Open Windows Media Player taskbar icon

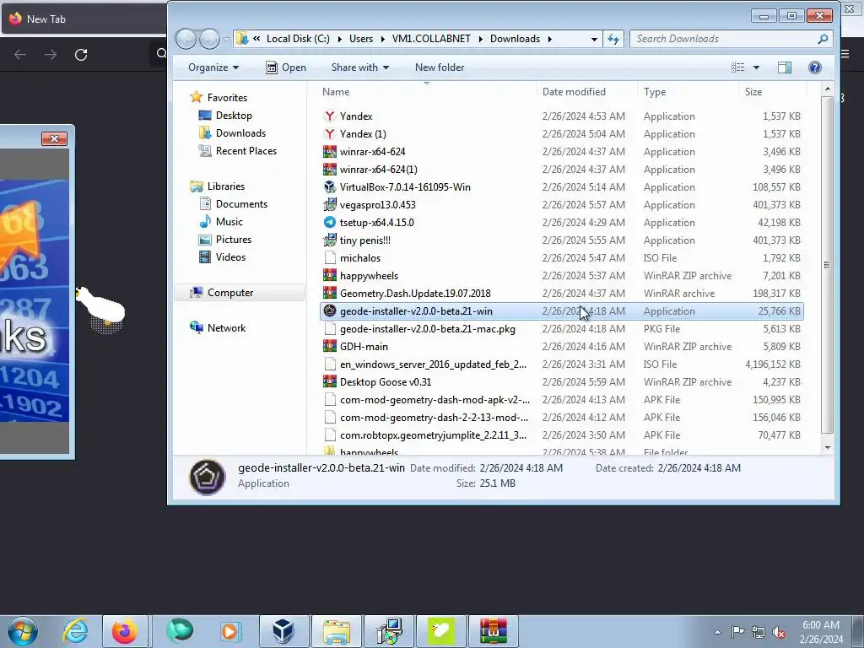[x=229, y=631]
